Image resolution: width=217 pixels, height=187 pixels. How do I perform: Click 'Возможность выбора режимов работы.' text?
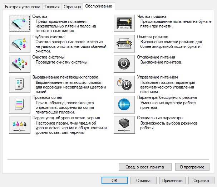coord(169,126)
